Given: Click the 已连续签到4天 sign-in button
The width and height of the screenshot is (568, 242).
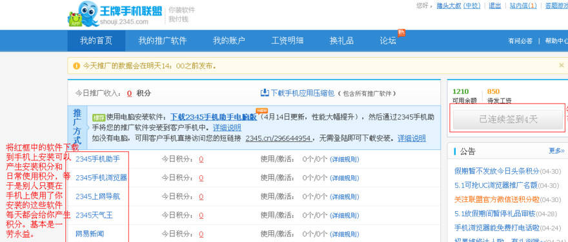Looking at the screenshot, I should tap(508, 120).
